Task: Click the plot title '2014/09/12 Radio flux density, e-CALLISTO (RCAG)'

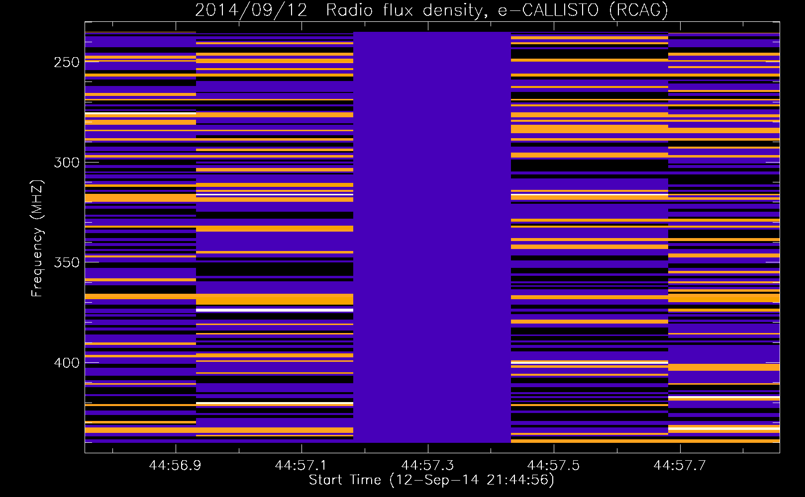Action: (431, 10)
